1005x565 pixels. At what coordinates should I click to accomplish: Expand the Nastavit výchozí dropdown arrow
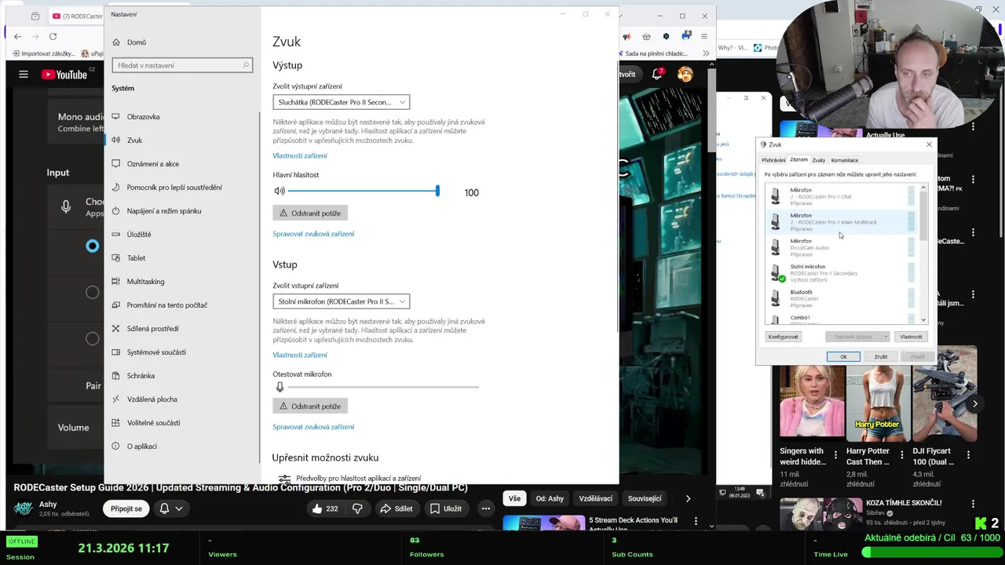(x=886, y=337)
